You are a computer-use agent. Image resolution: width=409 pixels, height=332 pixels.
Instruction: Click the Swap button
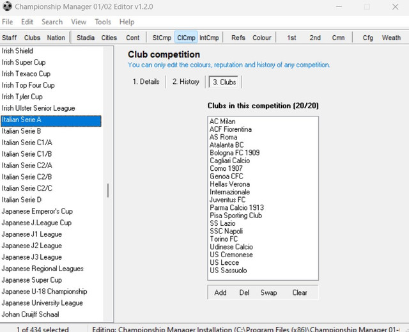click(268, 292)
